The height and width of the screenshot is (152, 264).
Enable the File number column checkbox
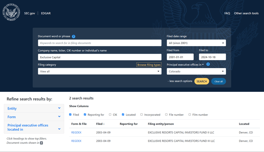(166, 114)
